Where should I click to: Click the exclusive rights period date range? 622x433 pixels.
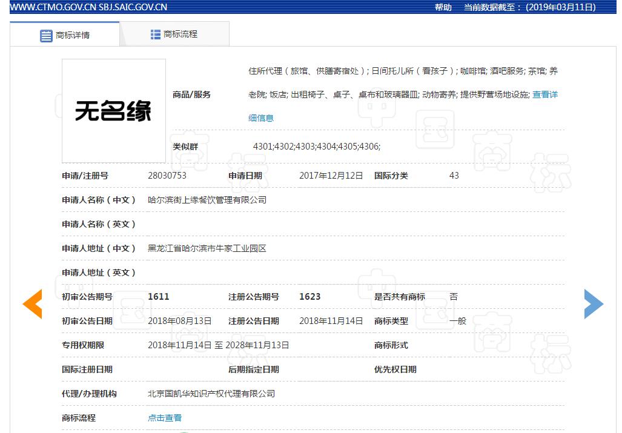click(x=218, y=345)
